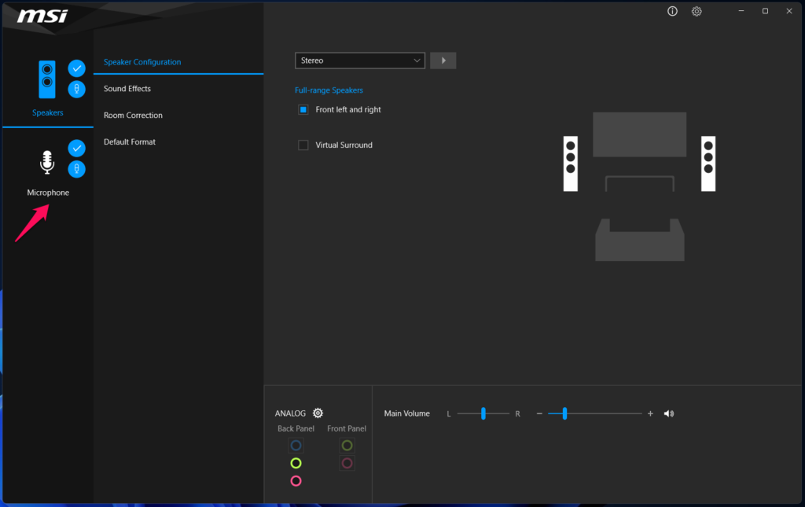Toggle Microphone default device checkmark
The width and height of the screenshot is (805, 507).
(x=77, y=148)
